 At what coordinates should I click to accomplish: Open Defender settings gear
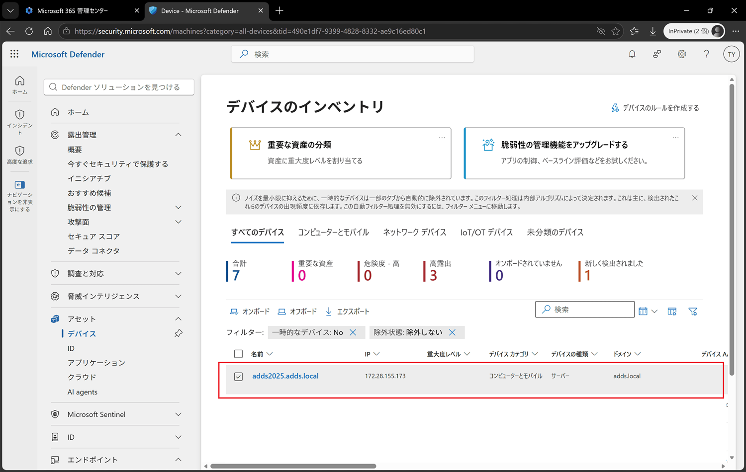pyautogui.click(x=682, y=54)
